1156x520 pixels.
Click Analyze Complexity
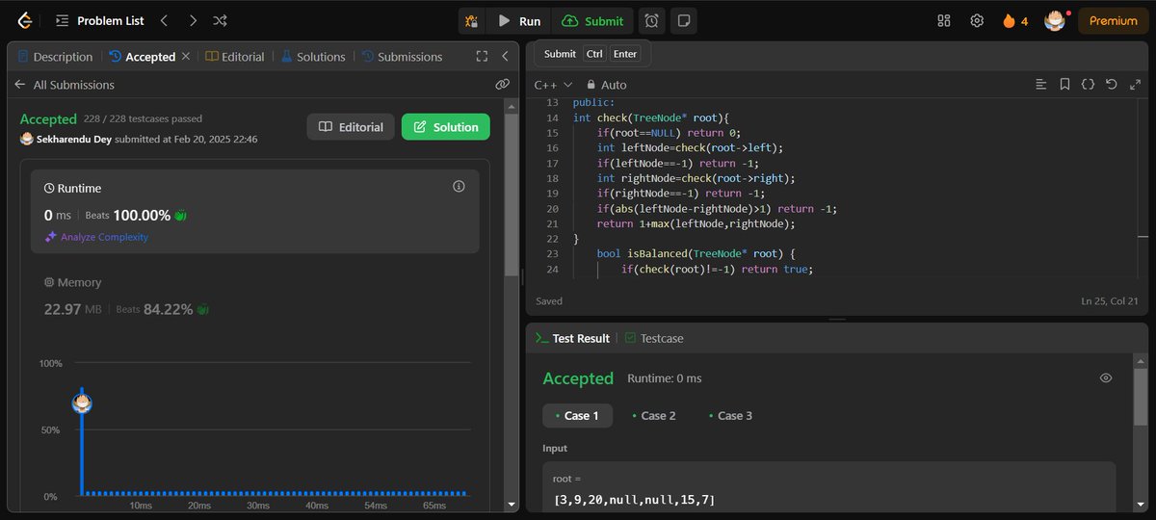point(96,237)
